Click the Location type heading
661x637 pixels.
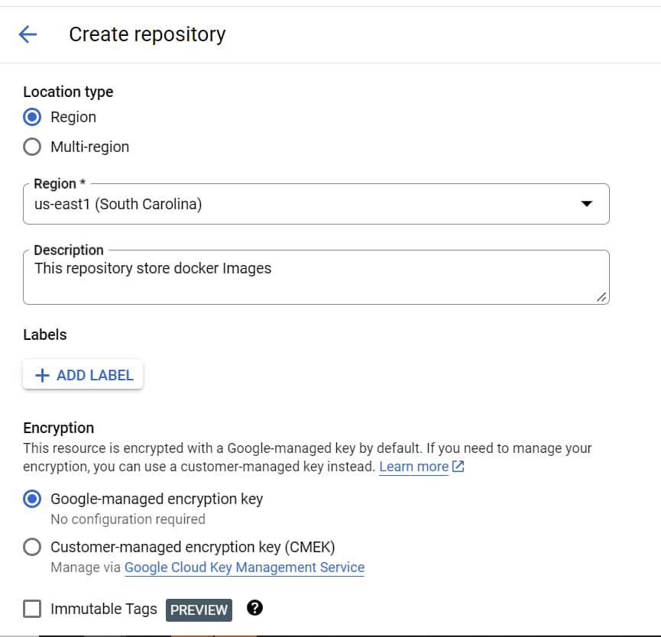click(x=68, y=92)
